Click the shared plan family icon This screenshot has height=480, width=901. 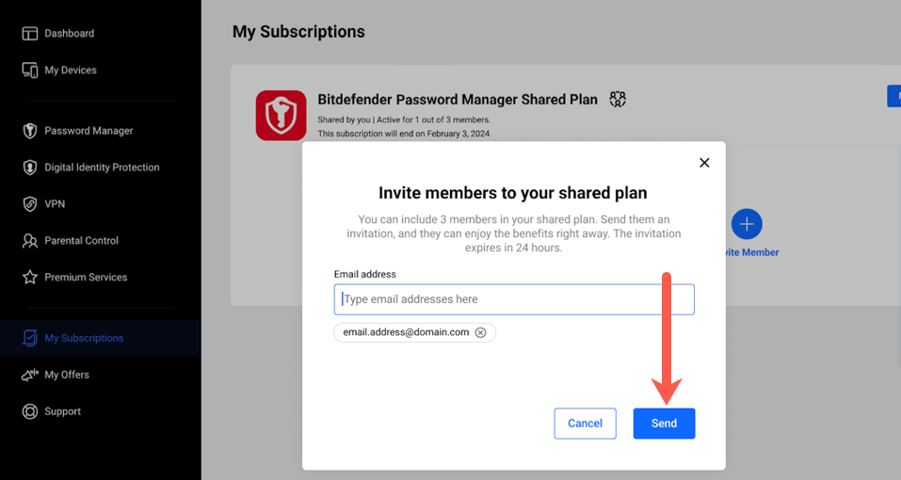(x=618, y=100)
